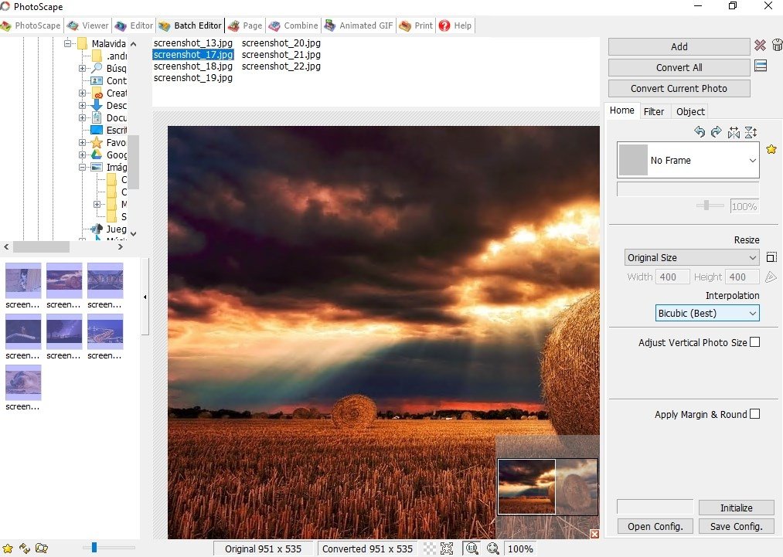Image resolution: width=783 pixels, height=557 pixels.
Task: Click the refresh arrows icon at bottom left
Action: (25, 549)
